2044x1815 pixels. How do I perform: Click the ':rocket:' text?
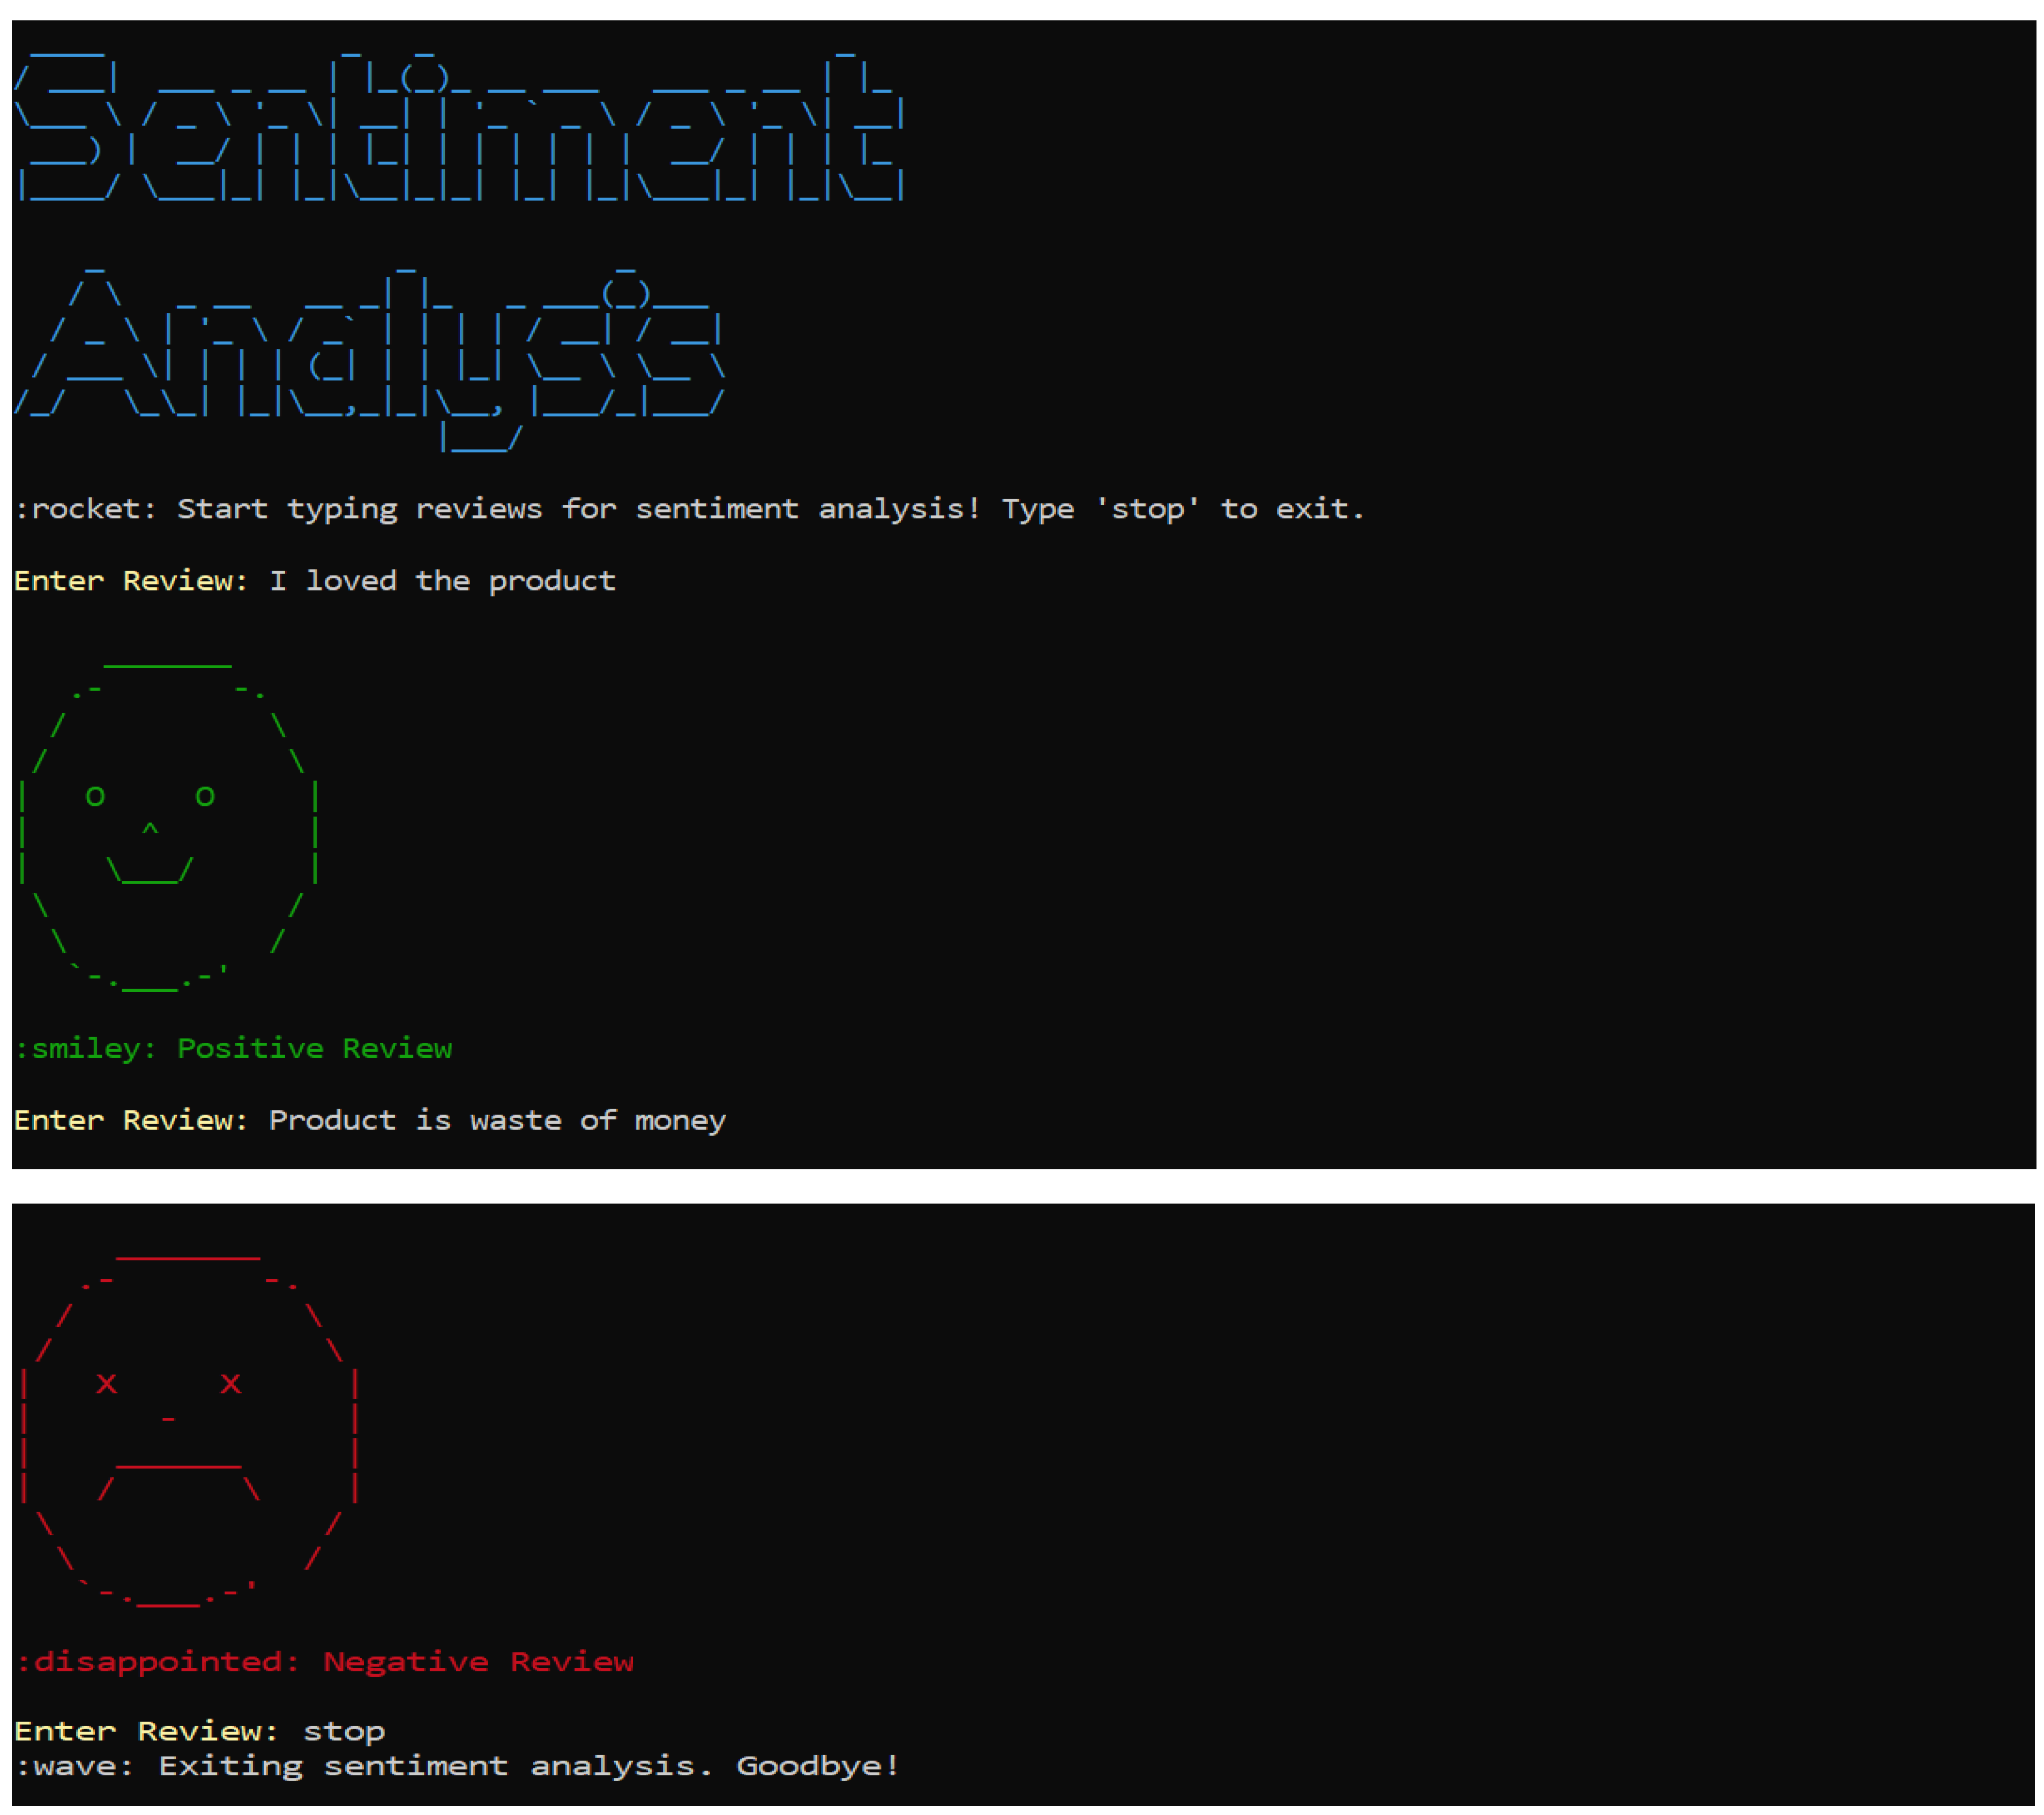coord(85,509)
